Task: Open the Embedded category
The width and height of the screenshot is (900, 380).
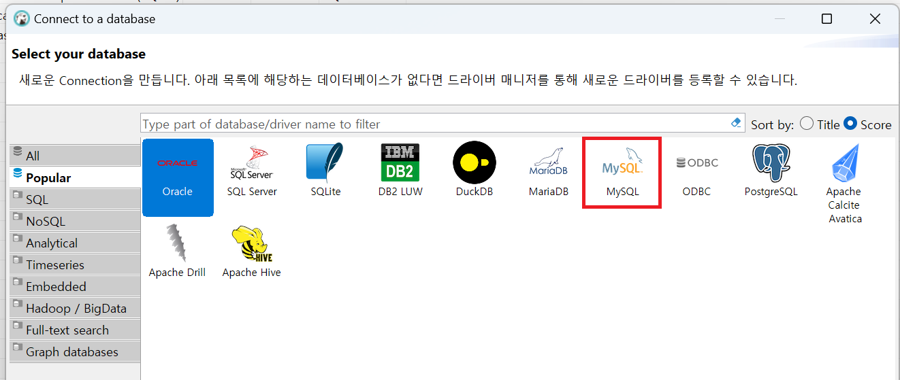Action: point(75,286)
